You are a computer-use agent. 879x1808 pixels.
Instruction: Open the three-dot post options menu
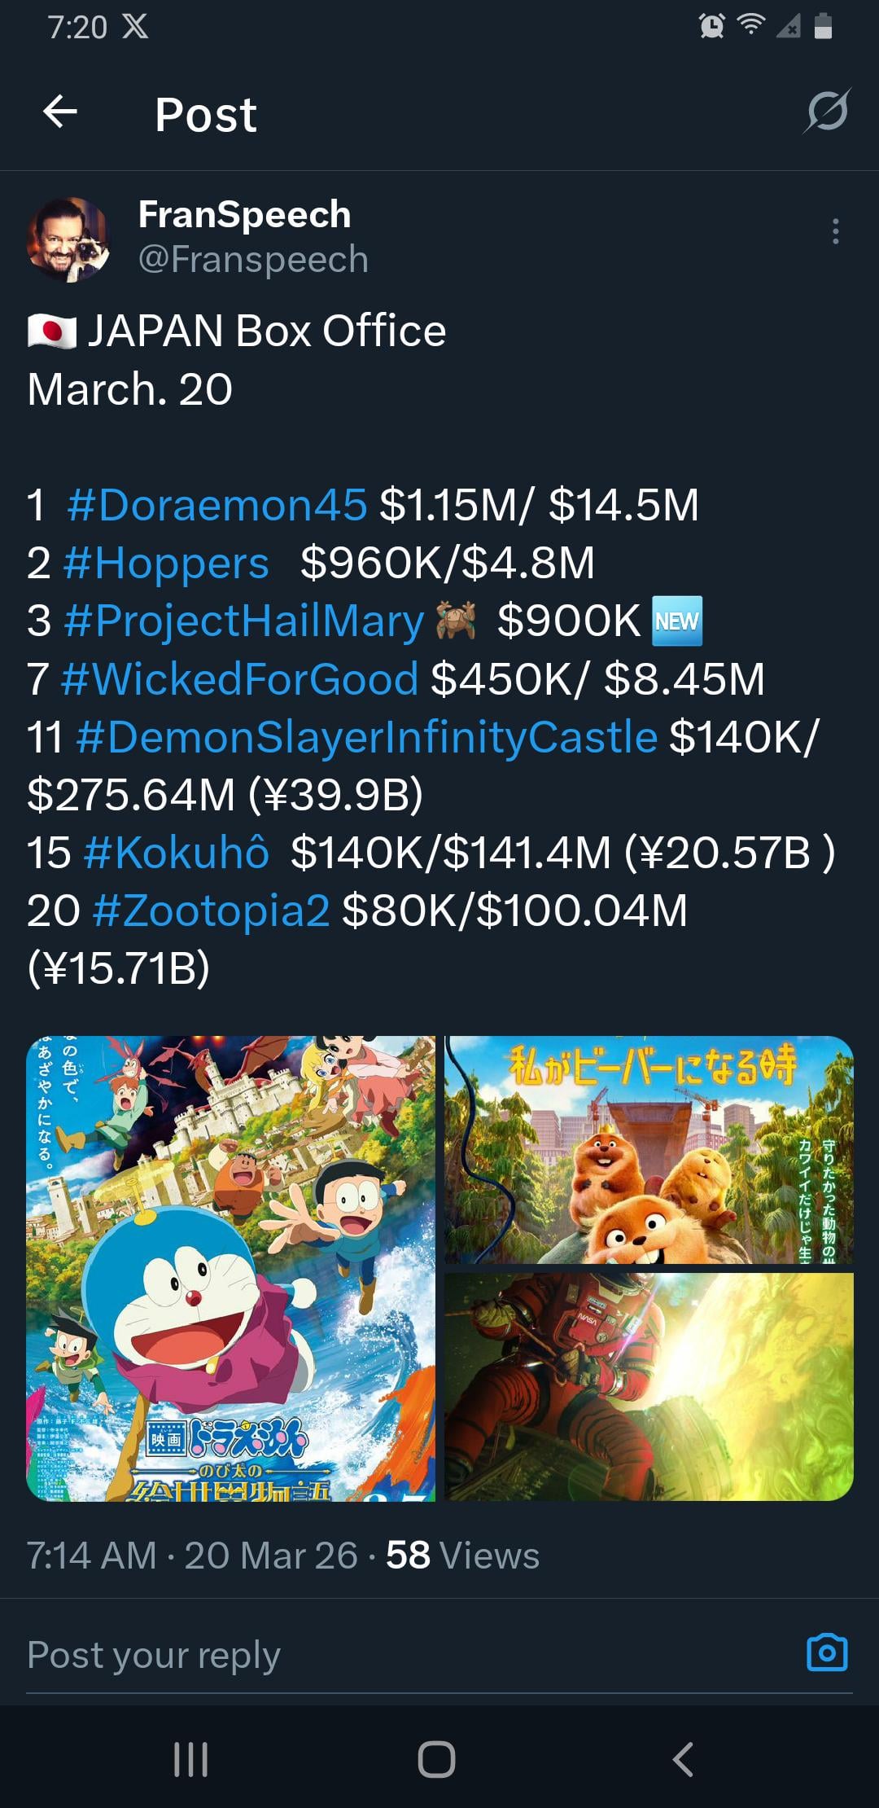[x=835, y=232]
